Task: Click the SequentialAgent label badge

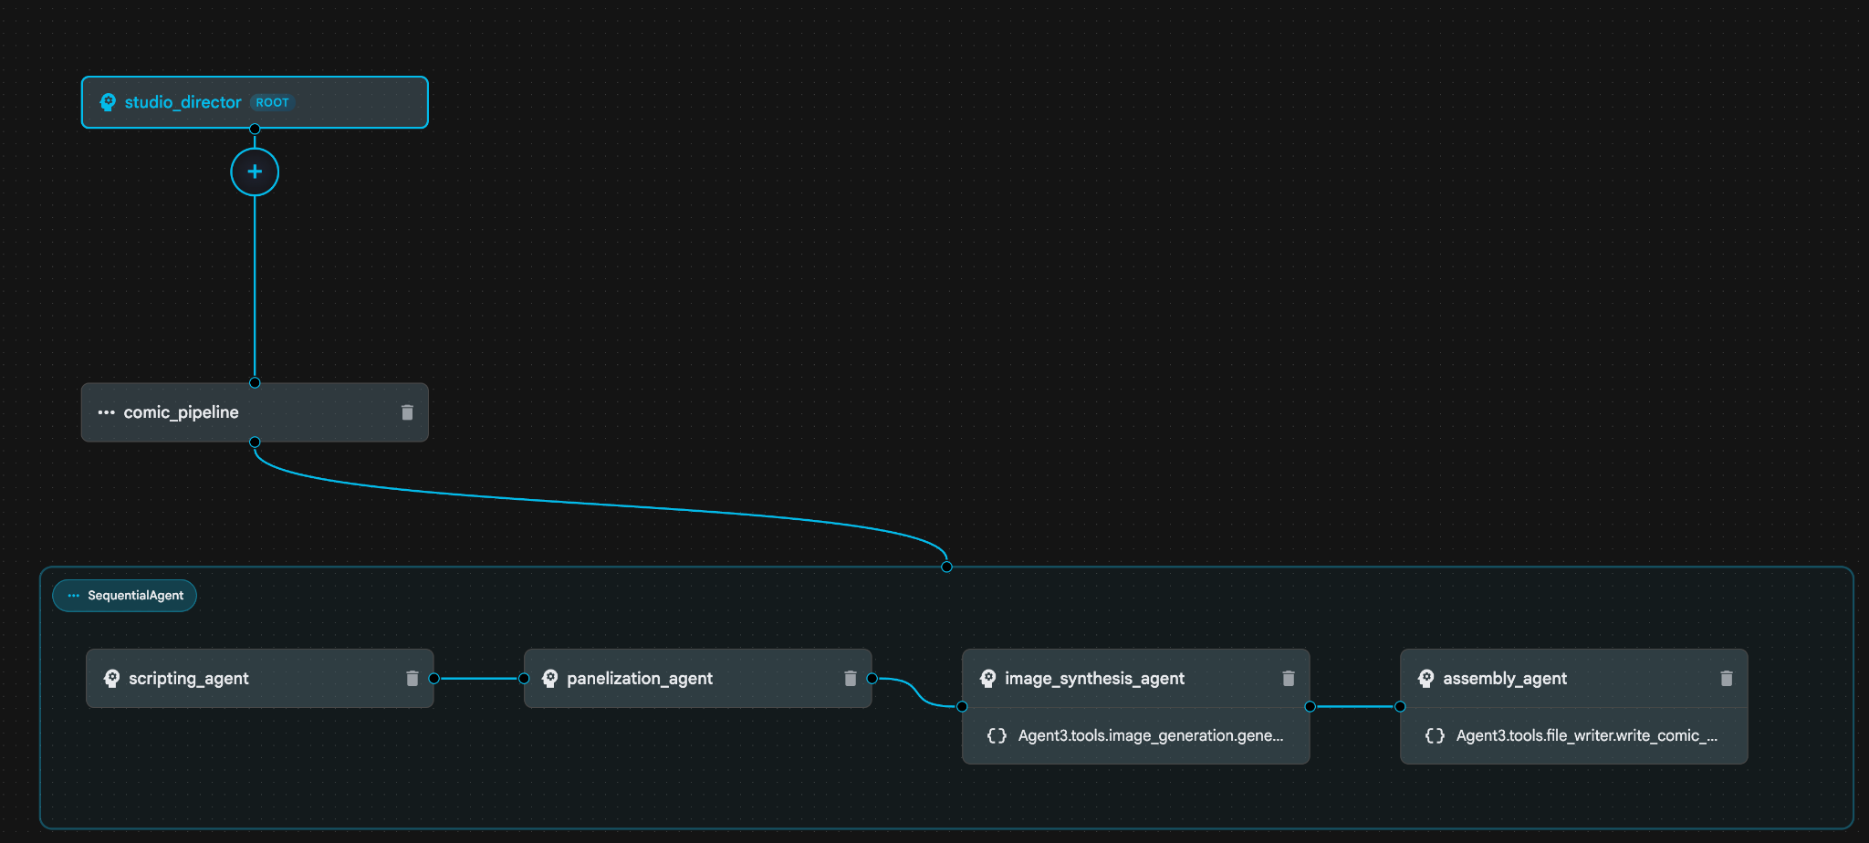Action: click(125, 596)
